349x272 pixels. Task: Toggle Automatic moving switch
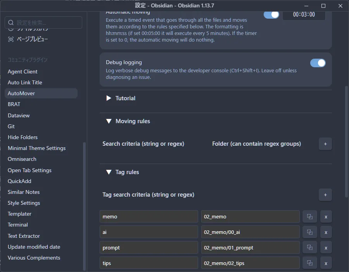coord(271,14)
